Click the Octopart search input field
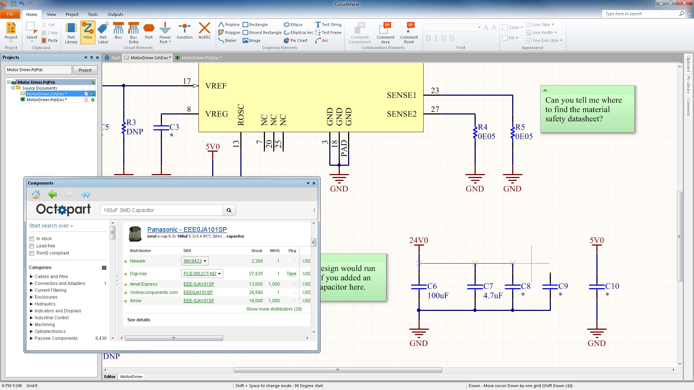The width and height of the screenshot is (694, 390). (162, 210)
